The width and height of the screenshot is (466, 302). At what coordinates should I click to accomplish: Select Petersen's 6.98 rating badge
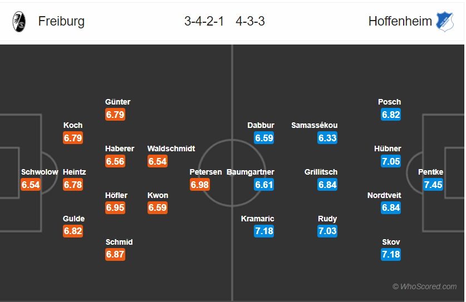coord(200,185)
